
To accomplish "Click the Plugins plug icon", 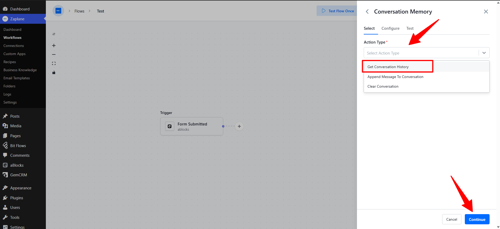I will pyautogui.click(x=5, y=198).
